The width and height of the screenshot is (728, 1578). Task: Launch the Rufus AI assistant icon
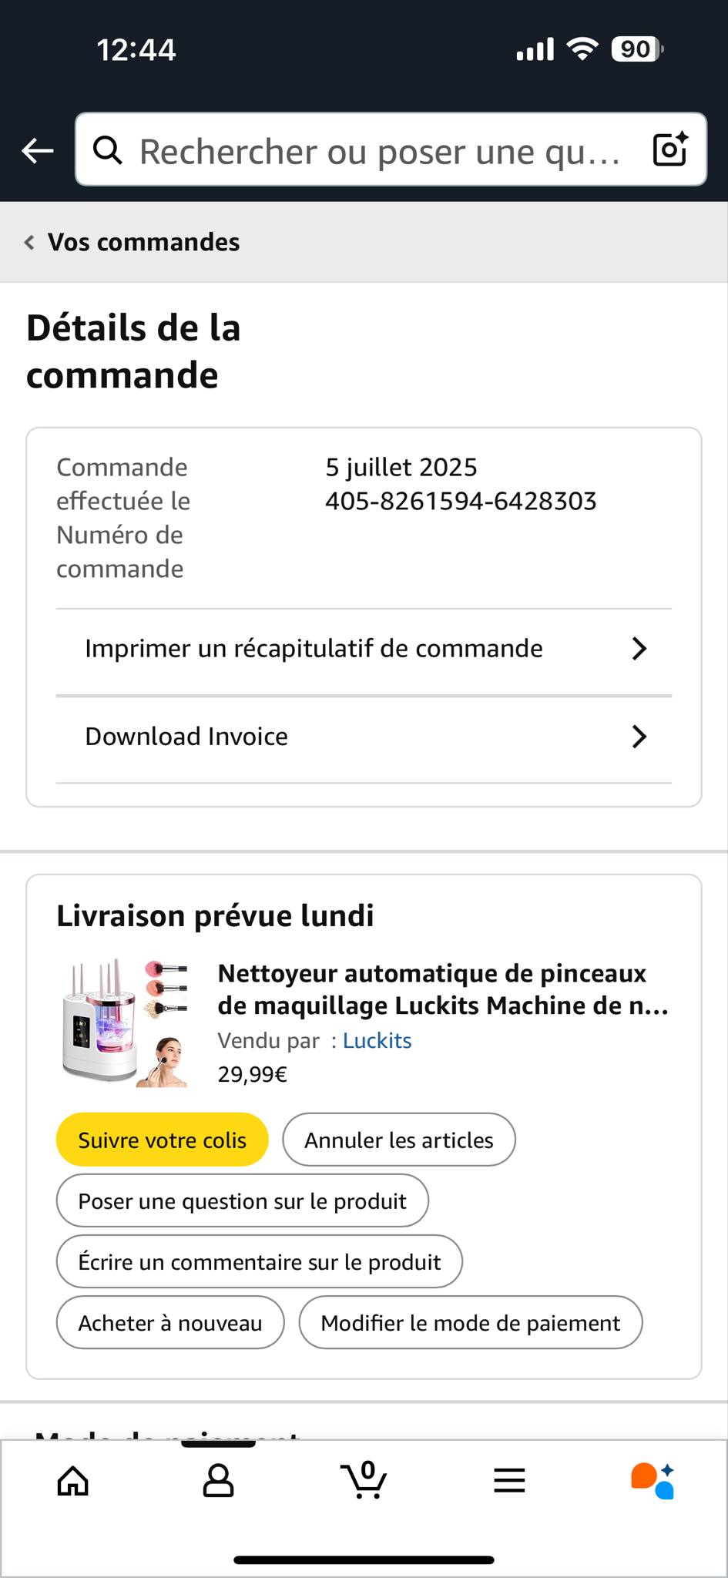653,1480
